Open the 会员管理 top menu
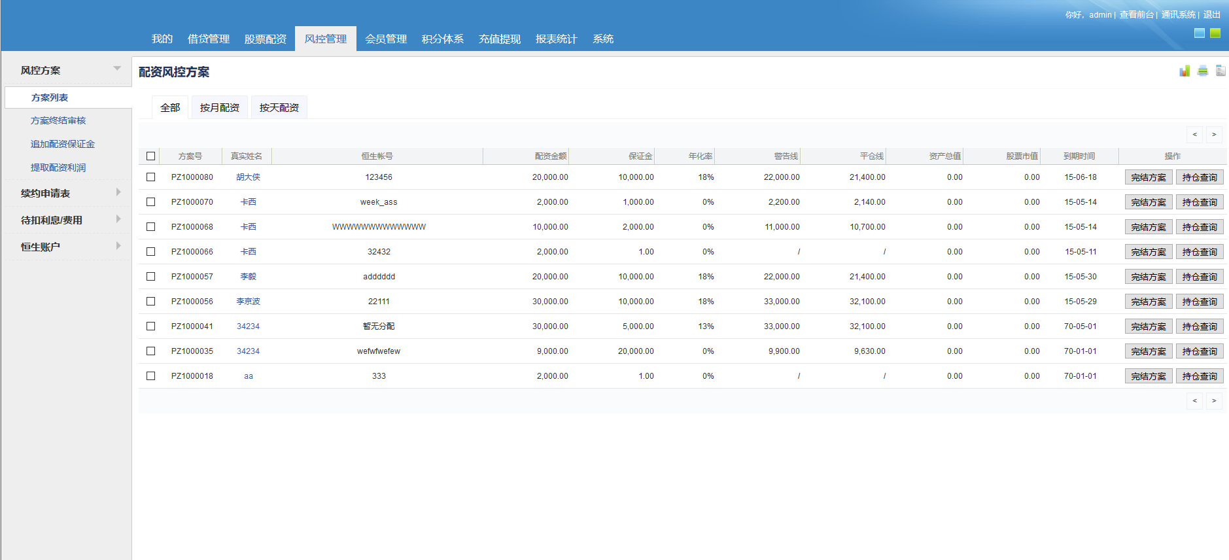Screen dimensions: 1229x560 386,39
